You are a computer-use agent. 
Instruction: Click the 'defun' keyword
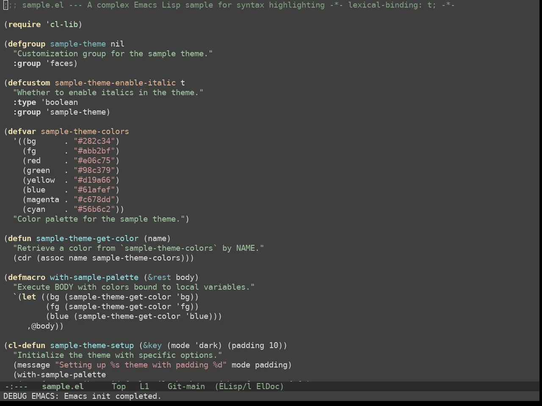[19, 239]
